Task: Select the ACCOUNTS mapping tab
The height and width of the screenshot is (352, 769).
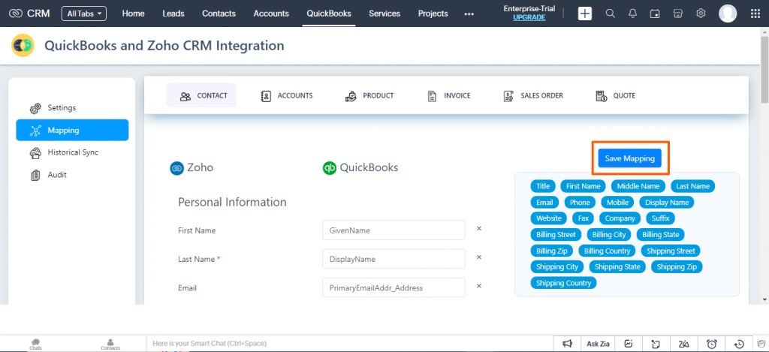Action: 287,95
